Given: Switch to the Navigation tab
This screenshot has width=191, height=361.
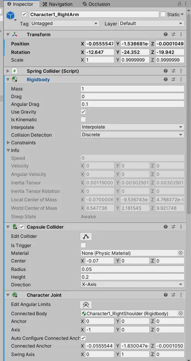Looking at the screenshot, I should [x=58, y=4].
